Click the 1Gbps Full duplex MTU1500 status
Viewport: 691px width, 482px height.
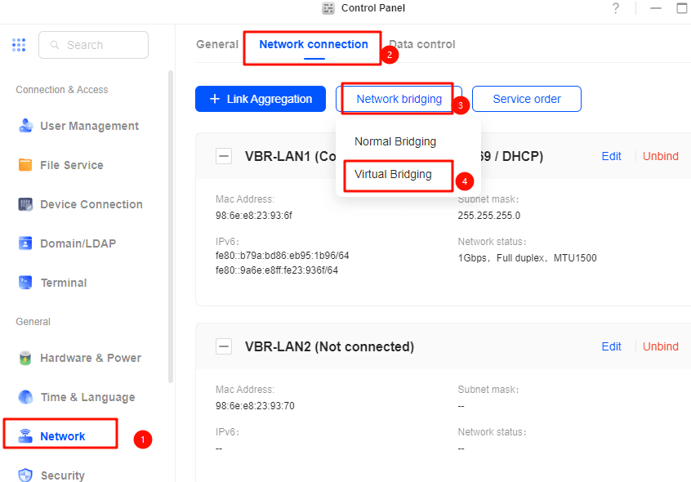pyautogui.click(x=527, y=257)
